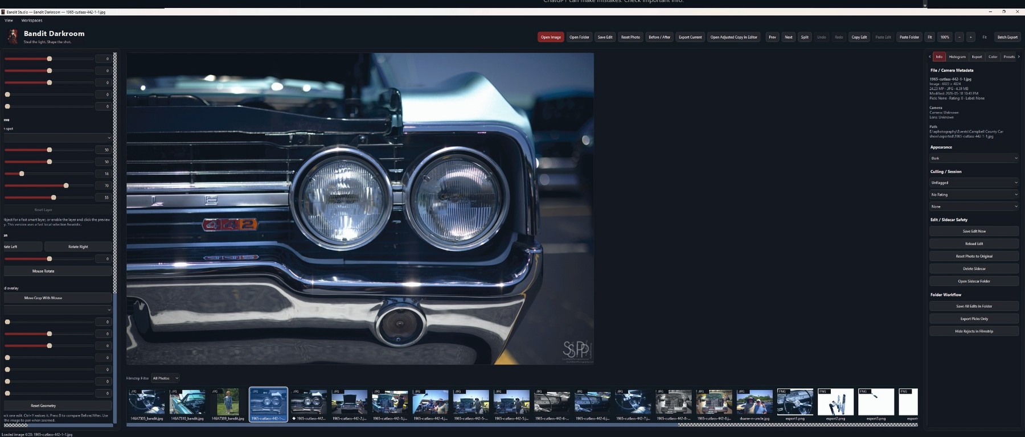Click the Rotate Right button

click(78, 246)
